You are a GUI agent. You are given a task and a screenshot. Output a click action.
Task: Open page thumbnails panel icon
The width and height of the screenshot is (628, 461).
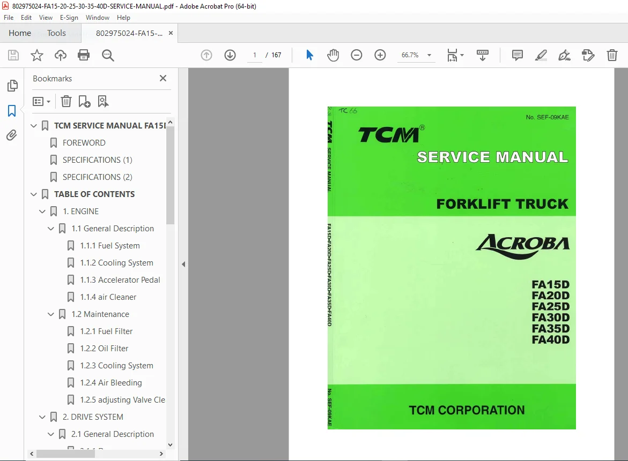point(12,85)
